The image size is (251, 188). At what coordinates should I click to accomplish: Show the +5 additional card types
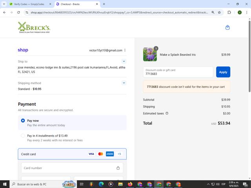point(119,154)
